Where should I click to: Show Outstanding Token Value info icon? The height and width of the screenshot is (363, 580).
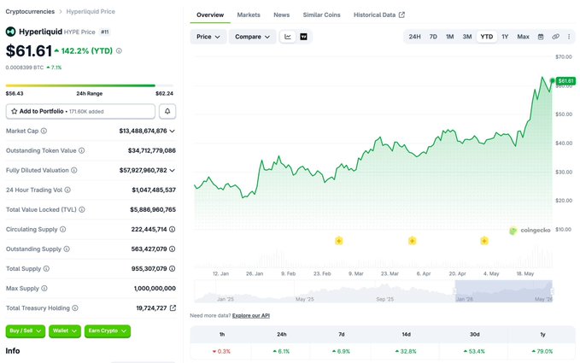[x=81, y=150]
